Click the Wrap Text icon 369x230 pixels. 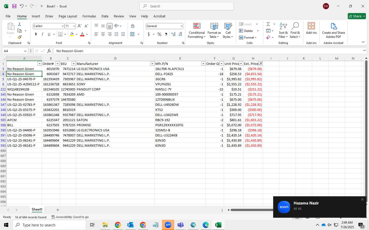tap(133, 26)
